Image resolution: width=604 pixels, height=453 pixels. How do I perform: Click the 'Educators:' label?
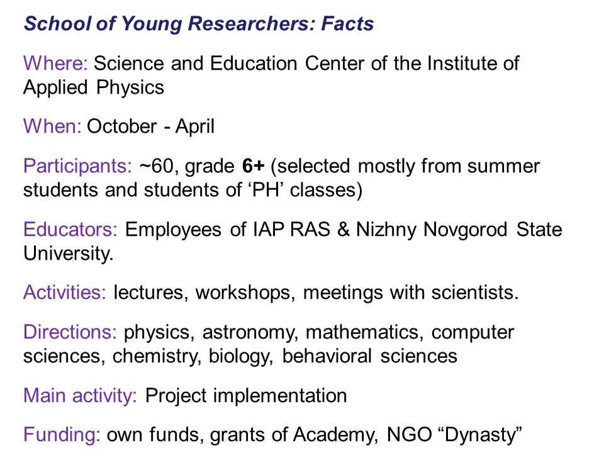tap(70, 230)
